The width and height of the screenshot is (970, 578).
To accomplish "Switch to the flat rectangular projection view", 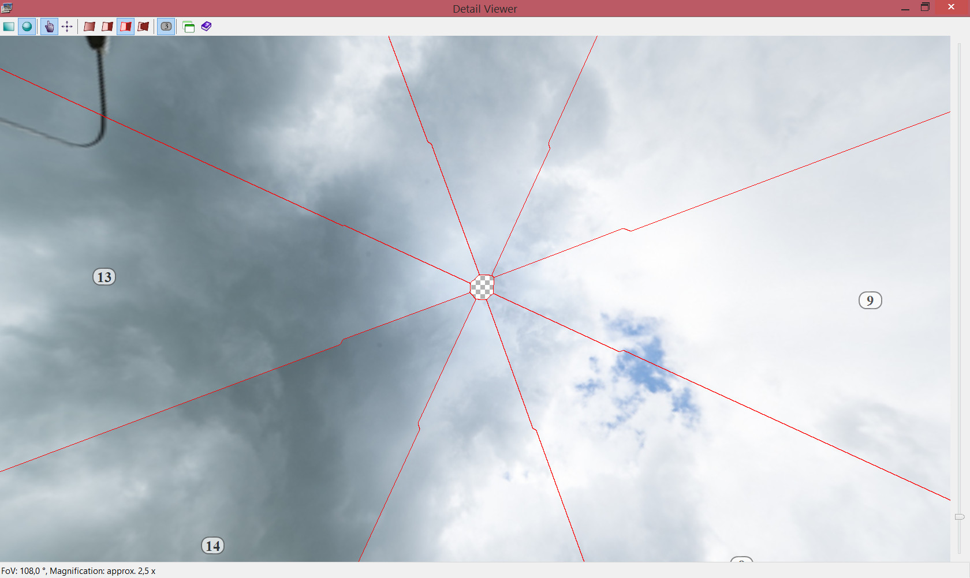I will click(x=9, y=27).
